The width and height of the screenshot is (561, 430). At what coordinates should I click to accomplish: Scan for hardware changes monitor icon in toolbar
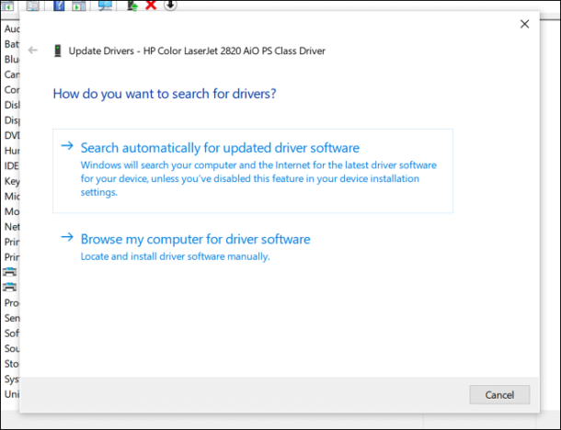[x=105, y=6]
